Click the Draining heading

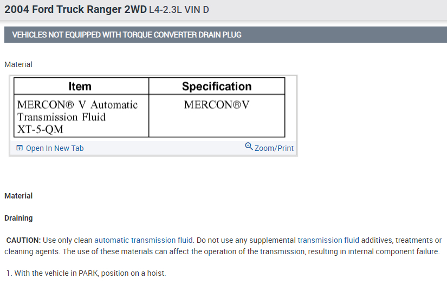(18, 218)
